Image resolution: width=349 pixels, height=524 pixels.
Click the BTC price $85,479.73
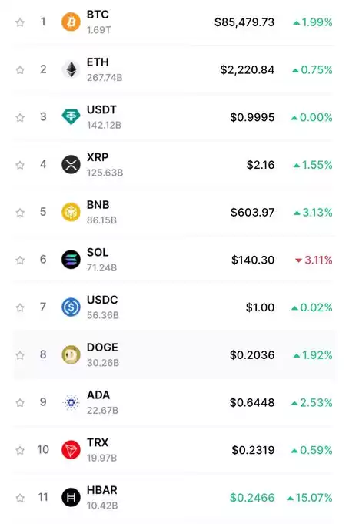pos(244,22)
